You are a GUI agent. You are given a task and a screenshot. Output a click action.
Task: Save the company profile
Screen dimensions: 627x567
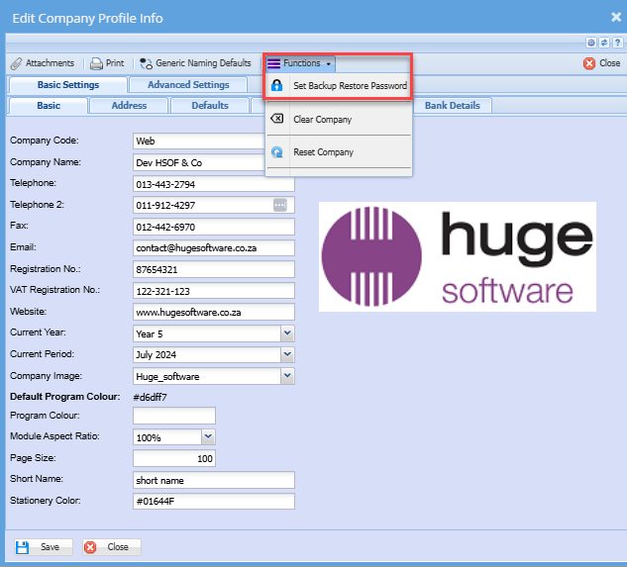click(44, 547)
